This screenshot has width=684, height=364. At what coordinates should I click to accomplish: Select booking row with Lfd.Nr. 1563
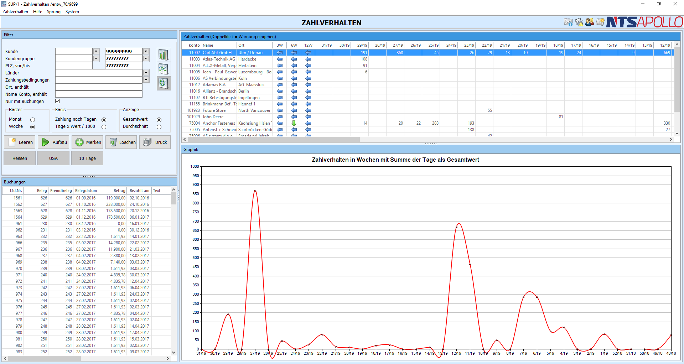(x=86, y=211)
